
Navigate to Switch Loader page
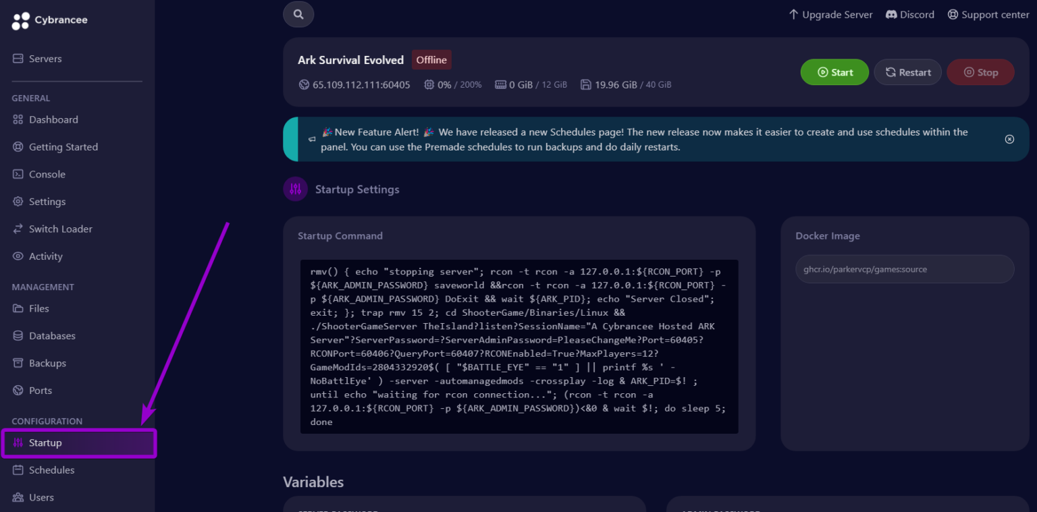tap(60, 229)
